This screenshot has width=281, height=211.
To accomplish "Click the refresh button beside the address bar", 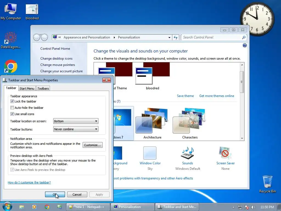I will tap(176, 37).
